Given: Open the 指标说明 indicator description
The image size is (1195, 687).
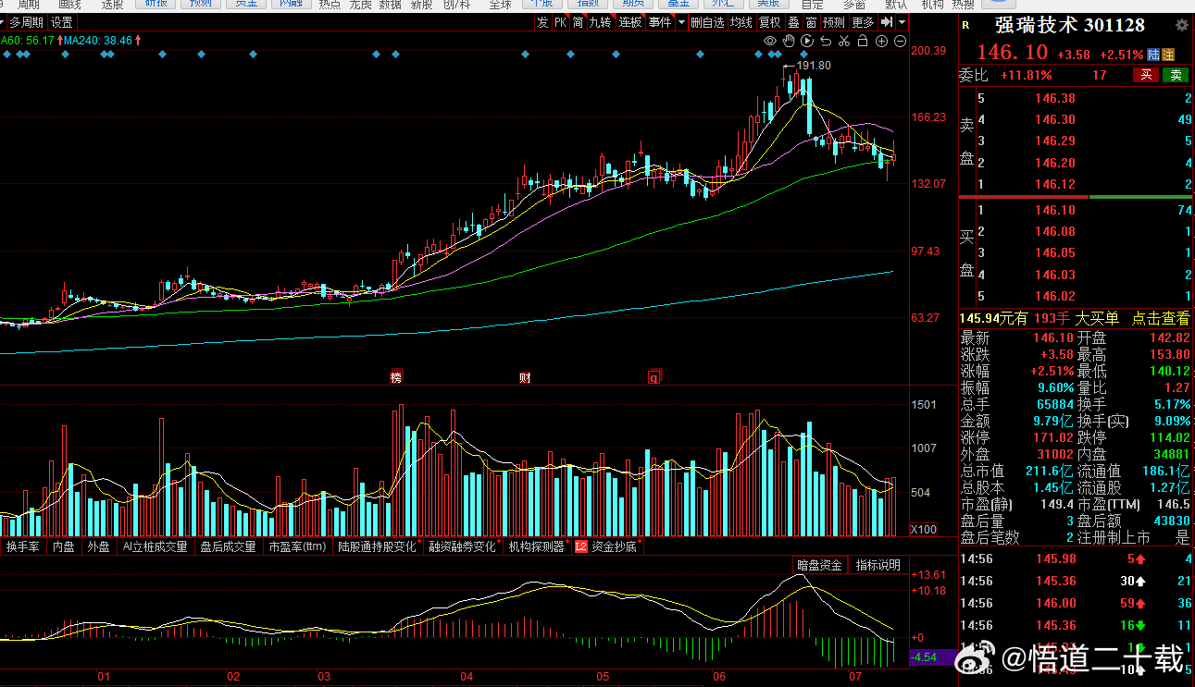Looking at the screenshot, I should (x=878, y=565).
